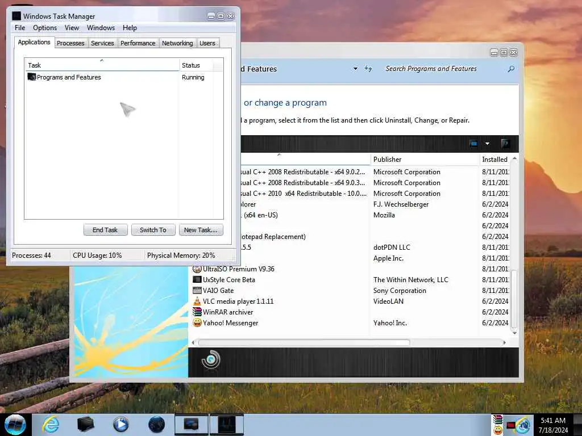Click the scroll down arrow in the program list
The height and width of the screenshot is (436, 582).
(514, 333)
